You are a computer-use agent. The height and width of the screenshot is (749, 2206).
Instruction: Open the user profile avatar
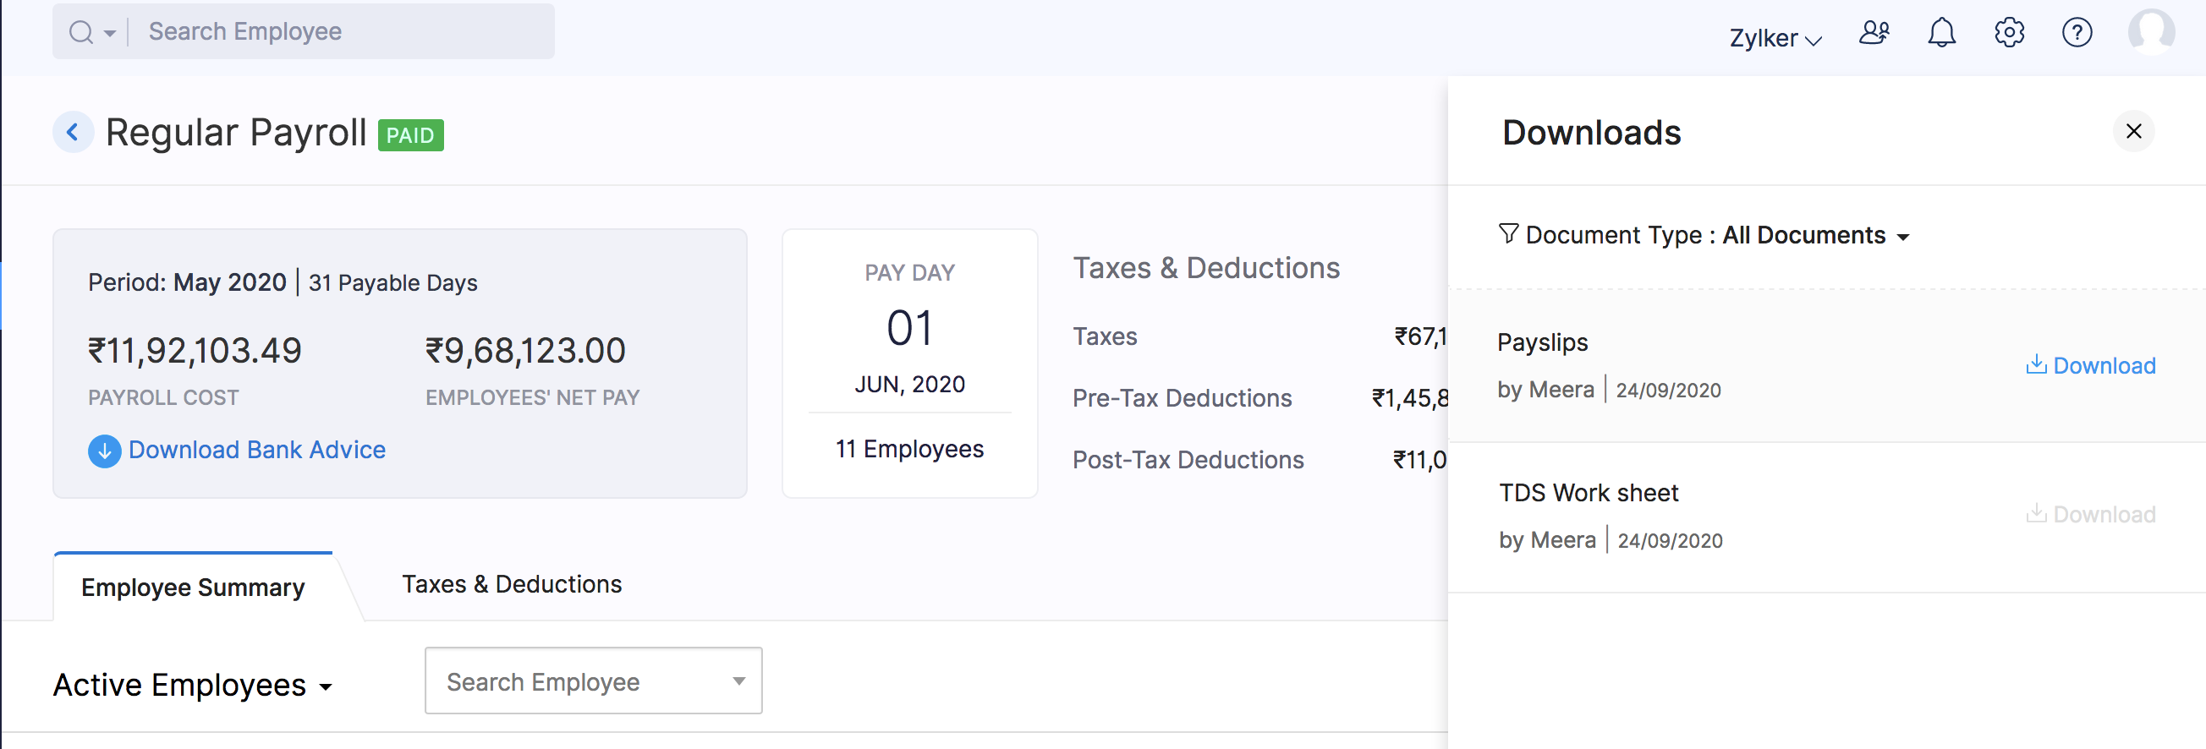point(2151,31)
